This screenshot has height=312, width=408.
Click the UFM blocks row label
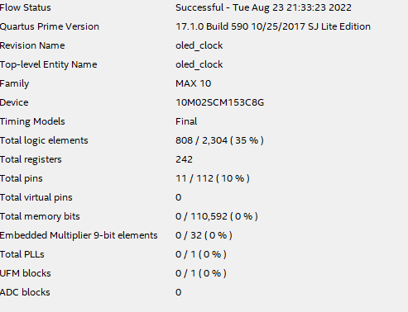point(26,273)
